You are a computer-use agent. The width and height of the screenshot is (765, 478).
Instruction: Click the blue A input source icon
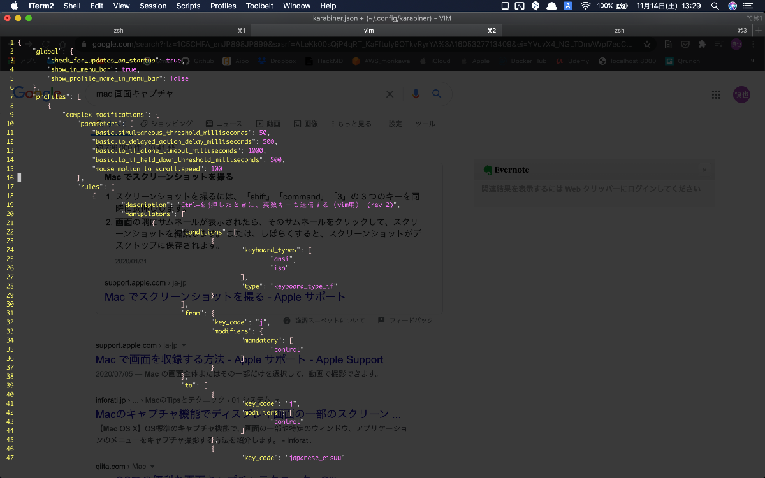[x=567, y=6]
